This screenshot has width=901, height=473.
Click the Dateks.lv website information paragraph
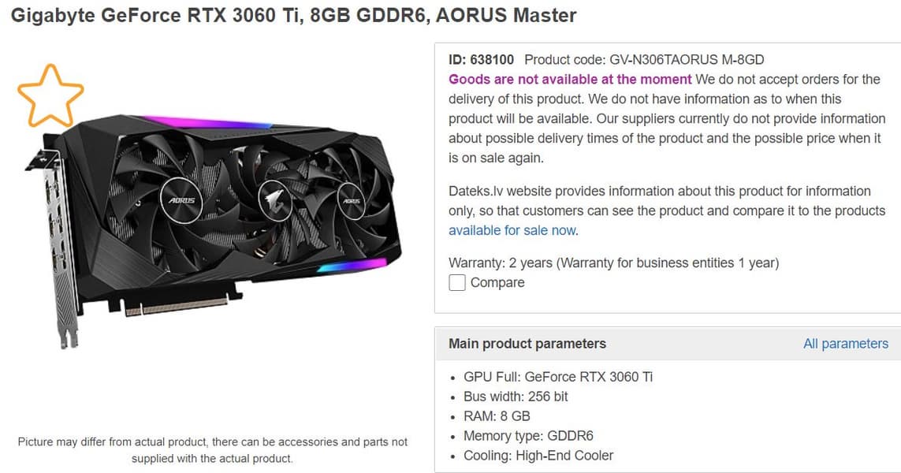[x=667, y=211]
